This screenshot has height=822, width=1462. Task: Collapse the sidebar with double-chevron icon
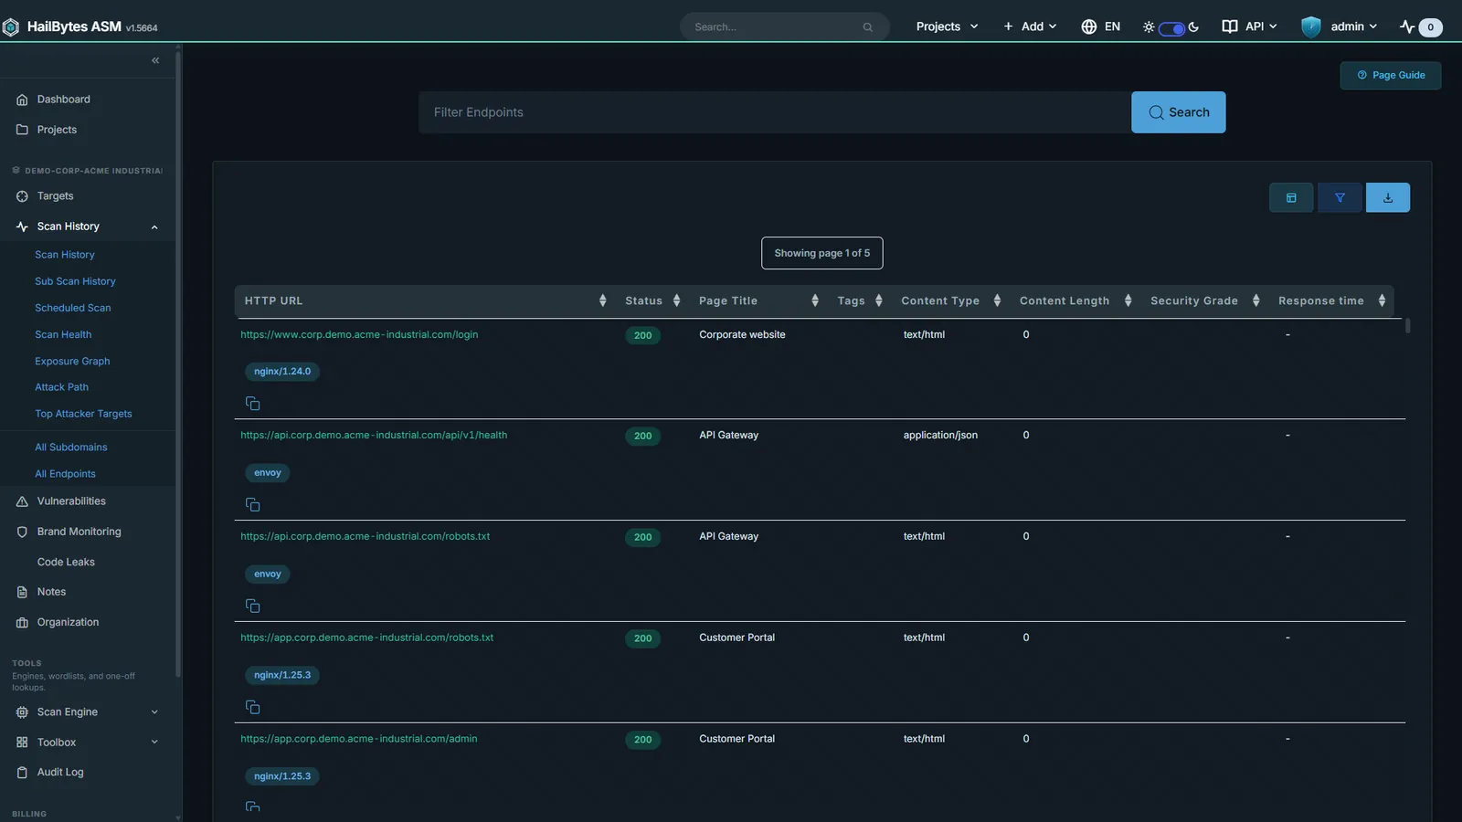155,60
